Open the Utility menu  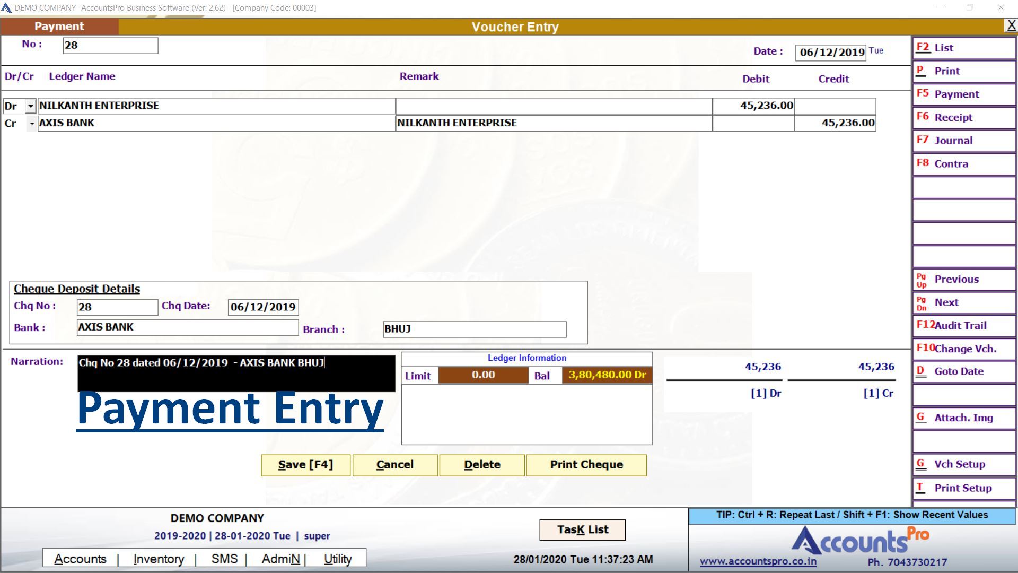pos(338,559)
